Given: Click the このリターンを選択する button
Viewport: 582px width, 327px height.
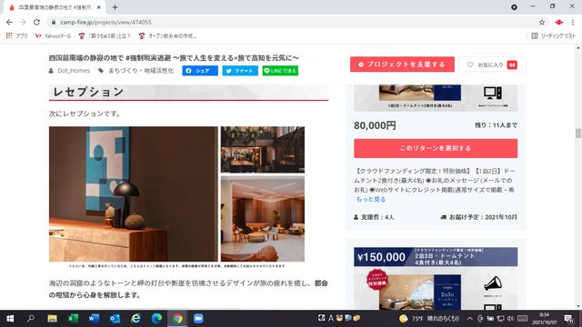Looking at the screenshot, I should [436, 148].
